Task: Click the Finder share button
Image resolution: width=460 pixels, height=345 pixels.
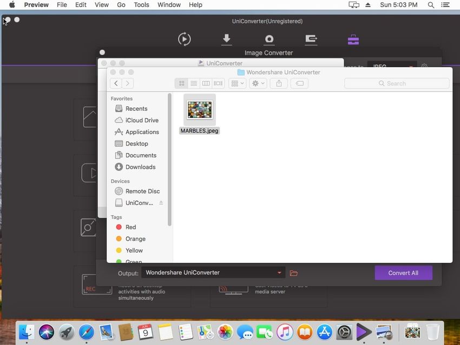Action: point(279,83)
